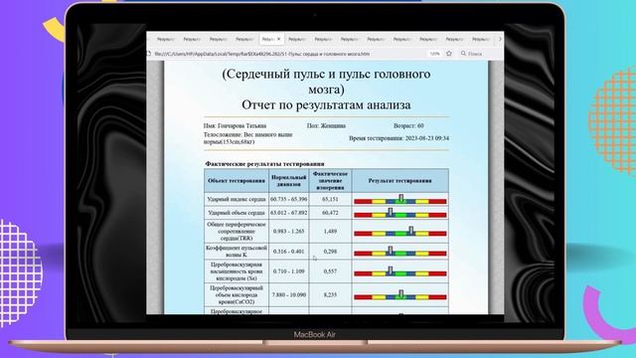The width and height of the screenshot is (636, 358).
Task: Select the currently active Результат tab
Action: pyautogui.click(x=271, y=40)
